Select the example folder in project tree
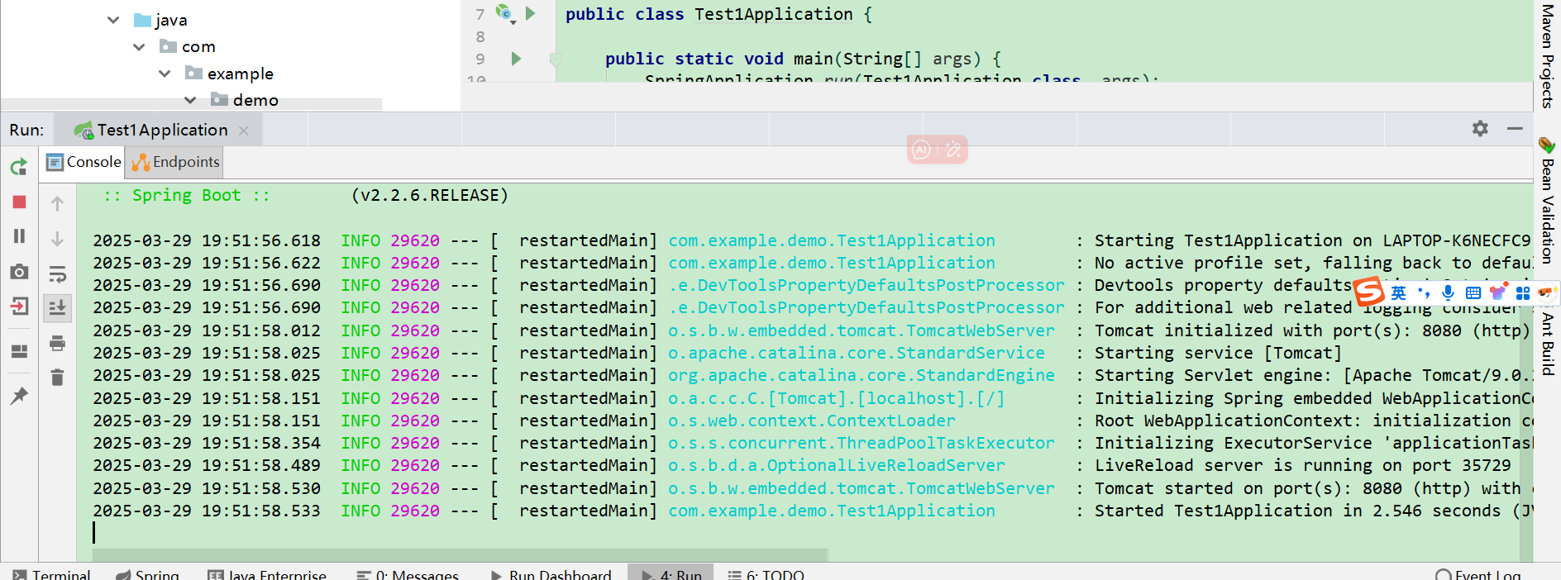 click(240, 74)
